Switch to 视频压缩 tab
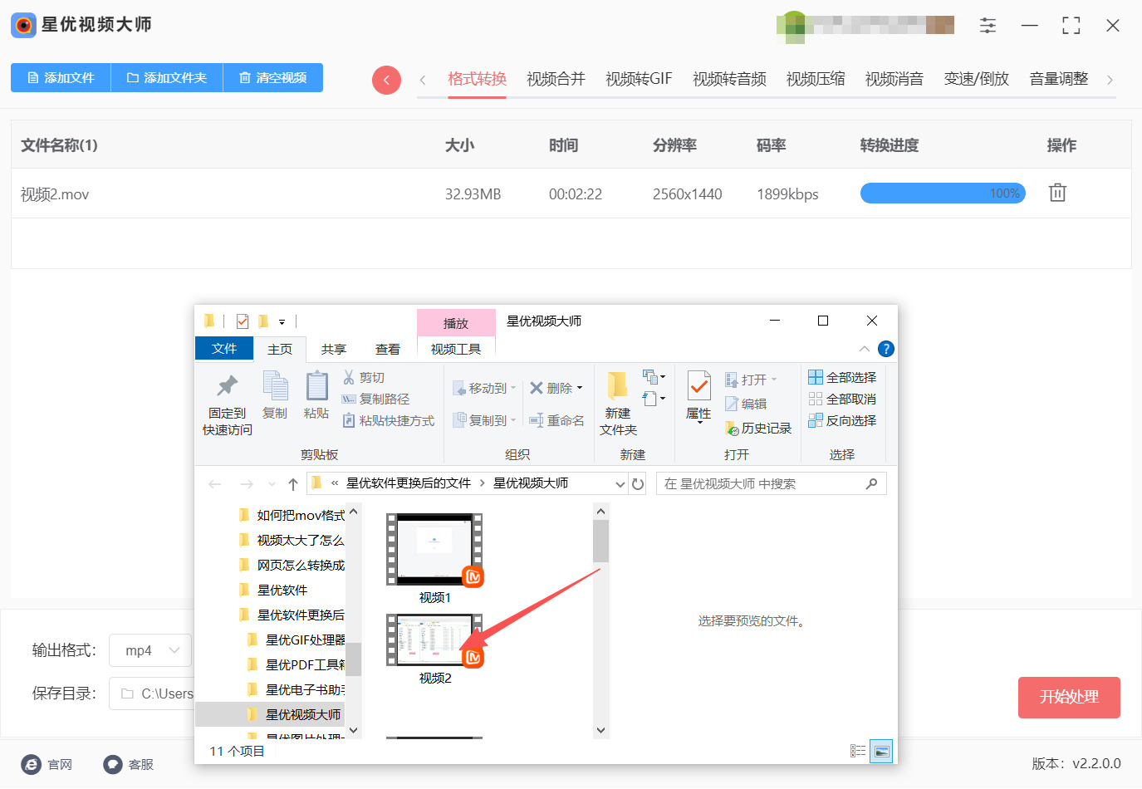1142x789 pixels. 816,79
